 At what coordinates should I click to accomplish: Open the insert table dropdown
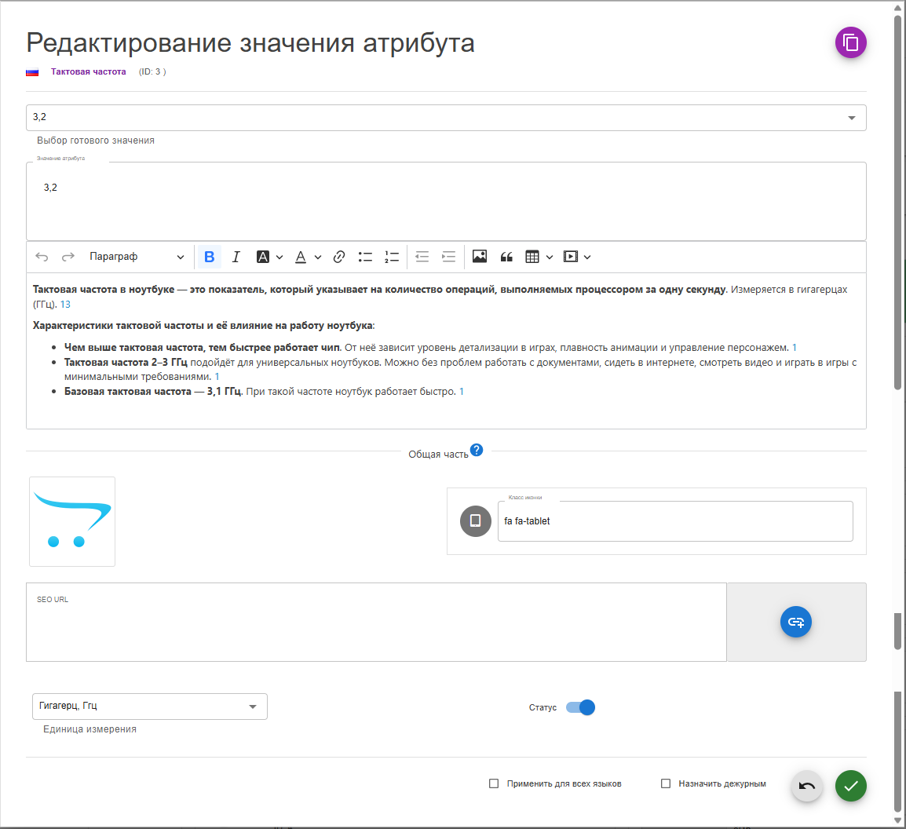(539, 257)
